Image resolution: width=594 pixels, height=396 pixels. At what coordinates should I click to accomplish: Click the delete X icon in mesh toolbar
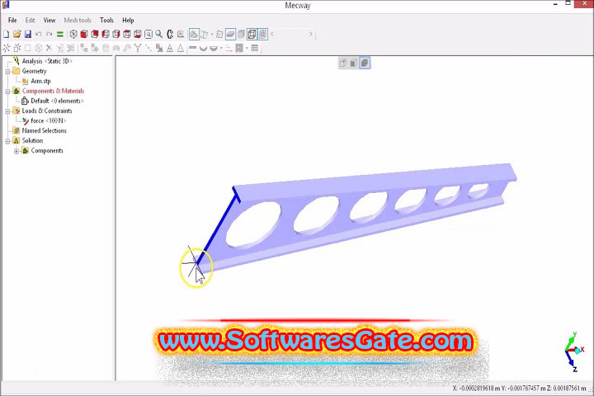(49, 48)
